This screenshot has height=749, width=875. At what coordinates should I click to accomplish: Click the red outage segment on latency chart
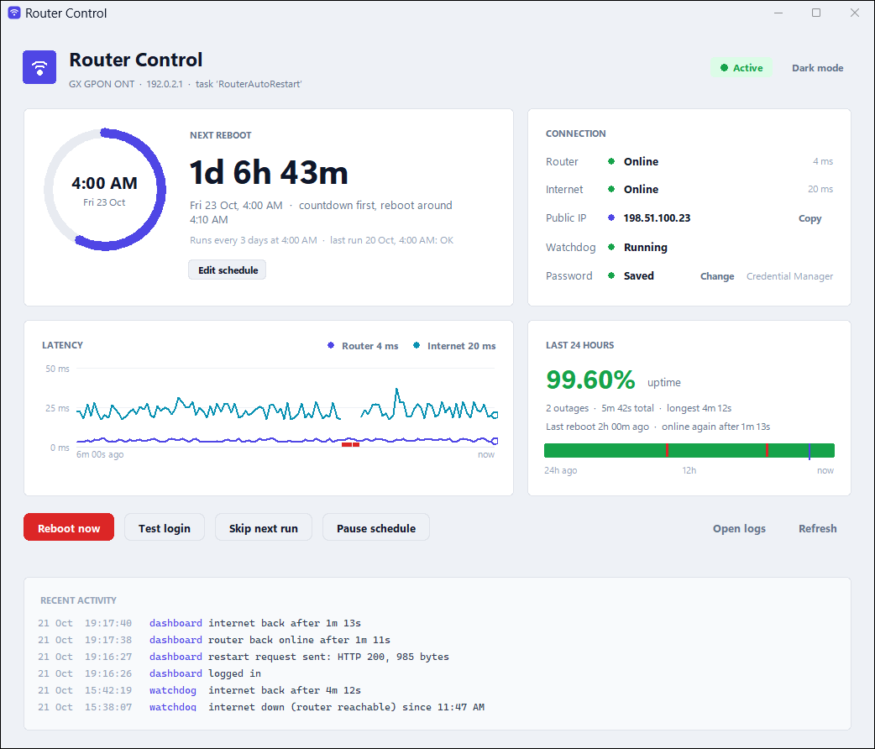(x=350, y=445)
